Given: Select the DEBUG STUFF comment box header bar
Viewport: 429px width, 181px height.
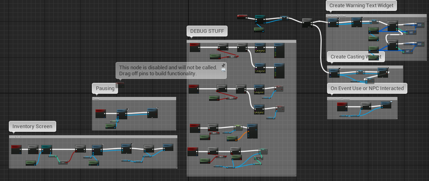Looking at the screenshot, I should (241, 42).
